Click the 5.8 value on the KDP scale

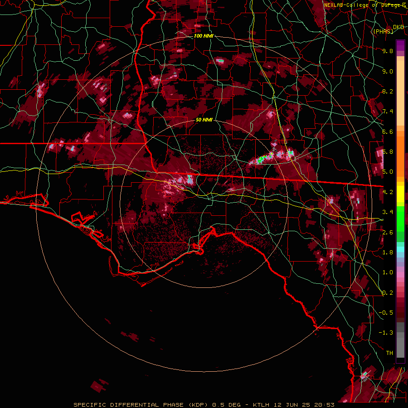[388, 152]
